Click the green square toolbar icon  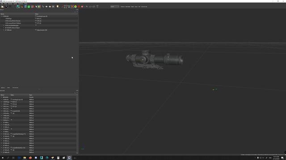pos(29,7)
